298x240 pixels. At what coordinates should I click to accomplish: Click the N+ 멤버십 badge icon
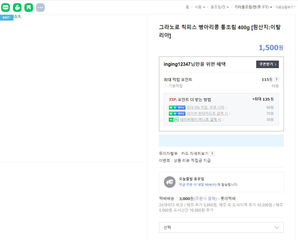(x=177, y=107)
